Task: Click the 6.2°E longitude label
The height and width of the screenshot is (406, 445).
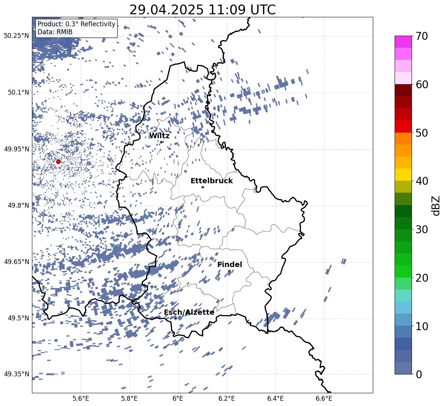Action: 227,398
